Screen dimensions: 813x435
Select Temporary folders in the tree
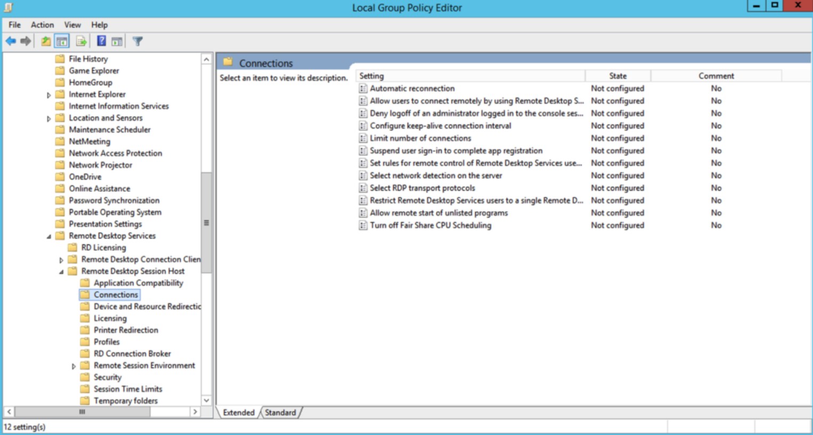point(126,401)
